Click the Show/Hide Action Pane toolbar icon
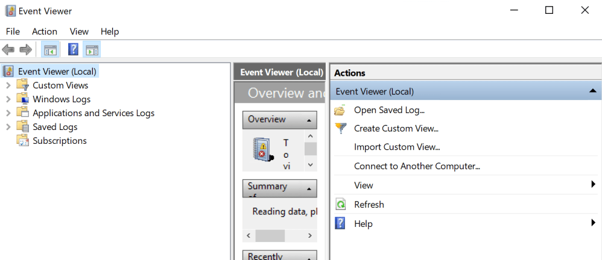 [x=92, y=50]
